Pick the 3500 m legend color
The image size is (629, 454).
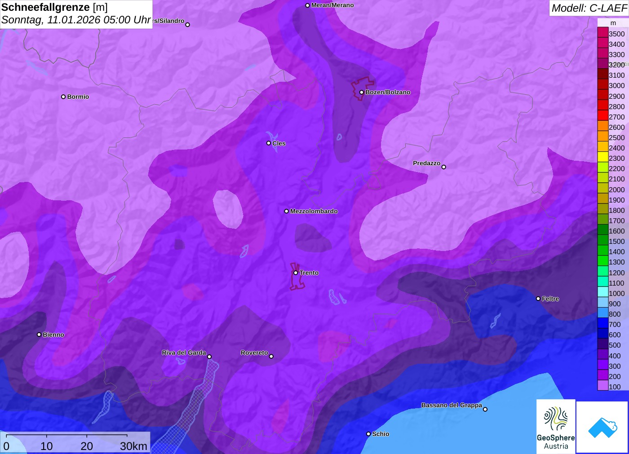(602, 33)
